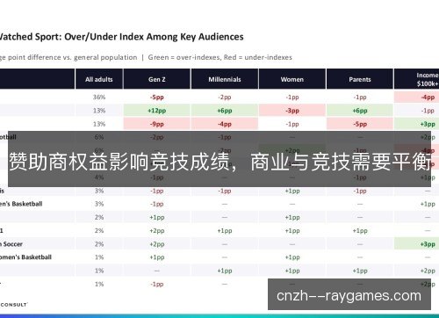
Task: Select the 'Parents' column header
Action: pos(360,79)
